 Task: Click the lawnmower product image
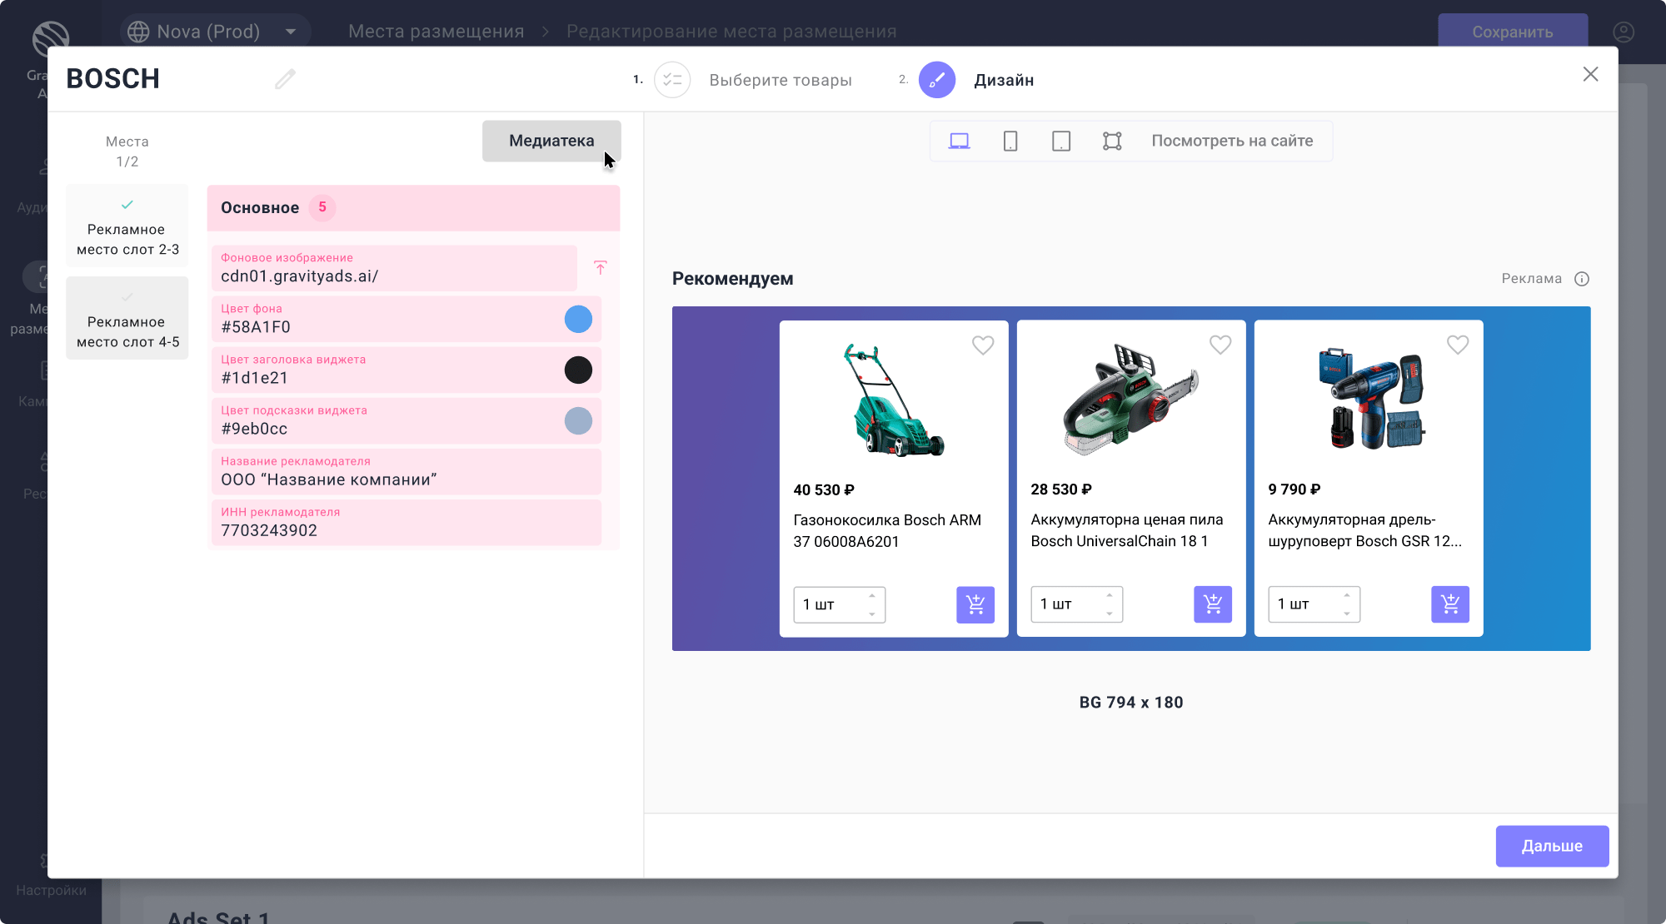[894, 400]
